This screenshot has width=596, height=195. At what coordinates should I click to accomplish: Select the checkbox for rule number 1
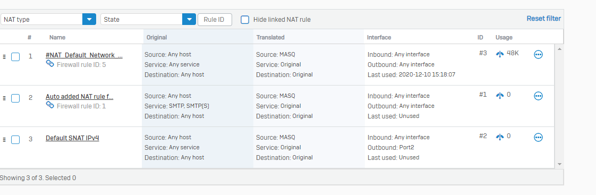pos(15,57)
